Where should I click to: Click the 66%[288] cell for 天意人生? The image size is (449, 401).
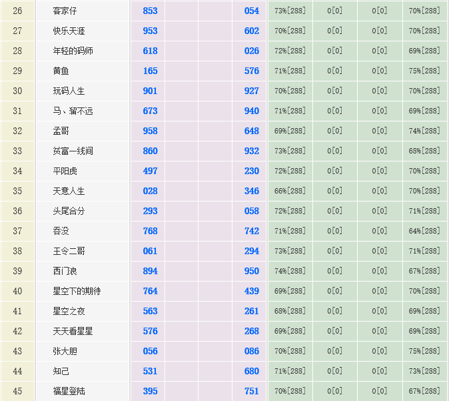pos(290,191)
